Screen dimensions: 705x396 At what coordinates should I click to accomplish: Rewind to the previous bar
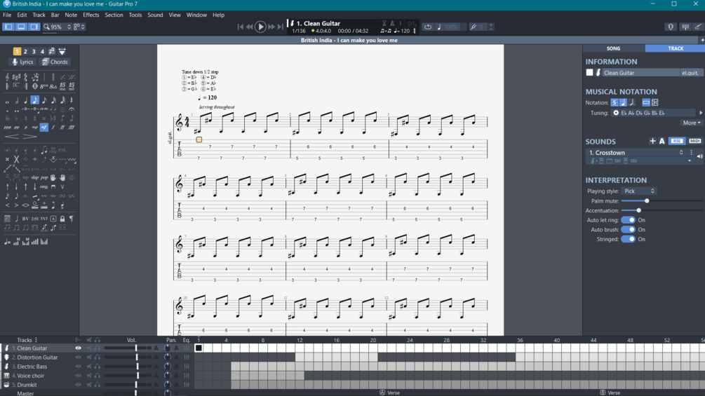[250, 27]
